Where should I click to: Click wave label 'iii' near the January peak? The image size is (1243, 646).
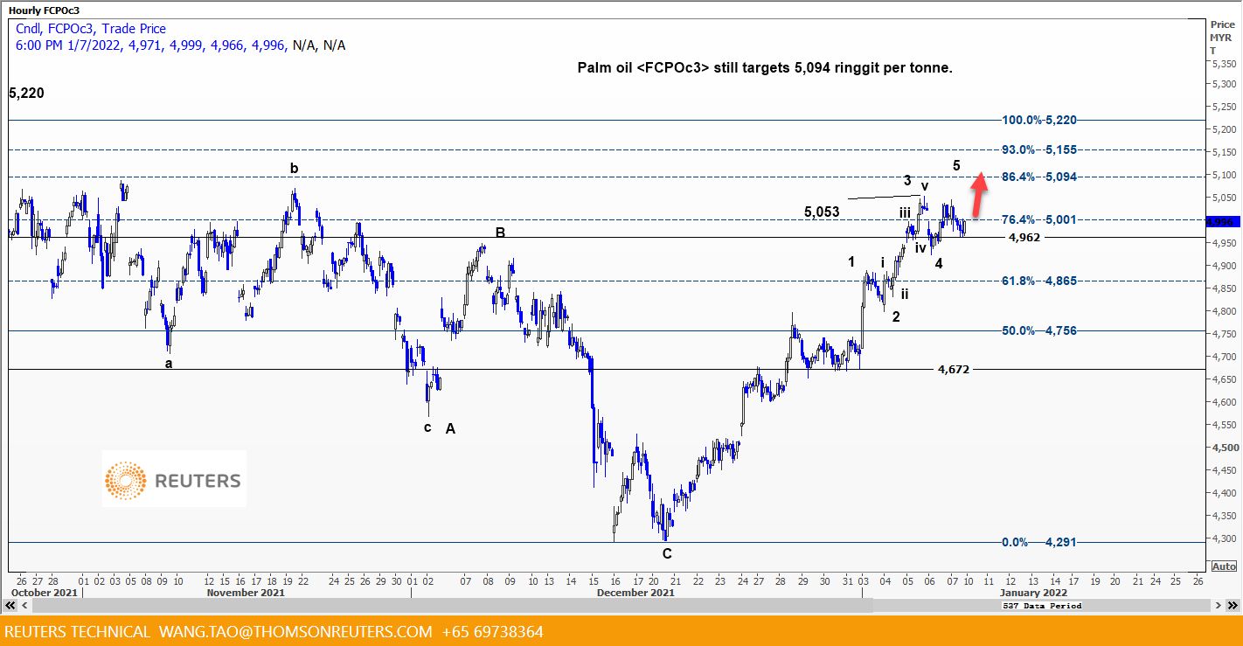click(905, 212)
